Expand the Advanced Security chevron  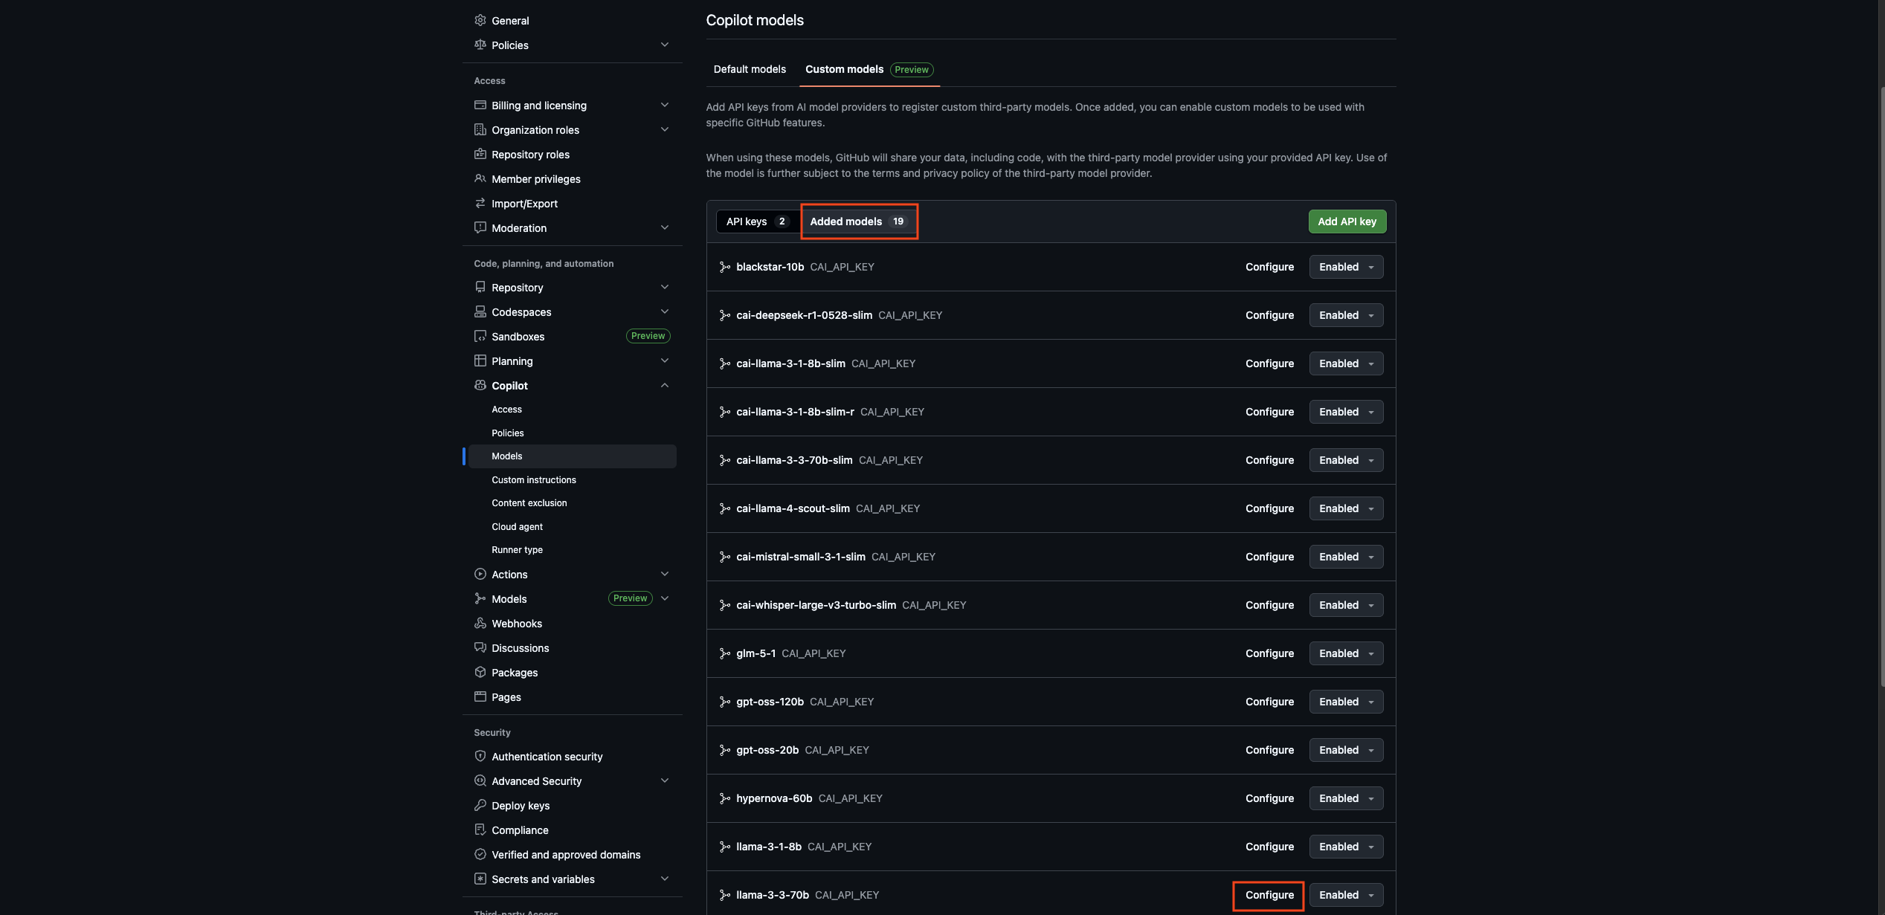point(665,780)
